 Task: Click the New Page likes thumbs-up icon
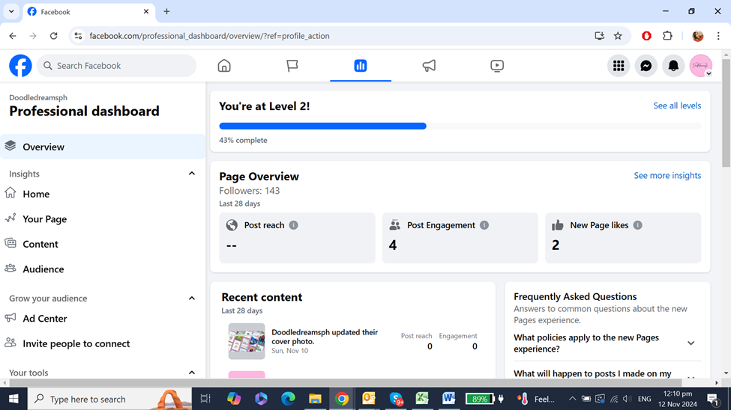(x=558, y=225)
